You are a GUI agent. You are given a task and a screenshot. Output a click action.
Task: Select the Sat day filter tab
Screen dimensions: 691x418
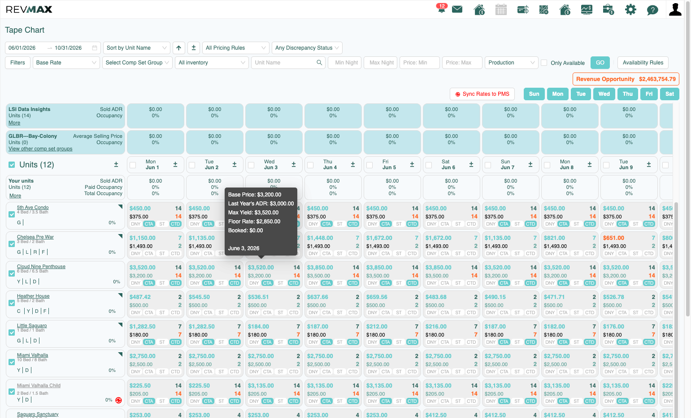669,94
